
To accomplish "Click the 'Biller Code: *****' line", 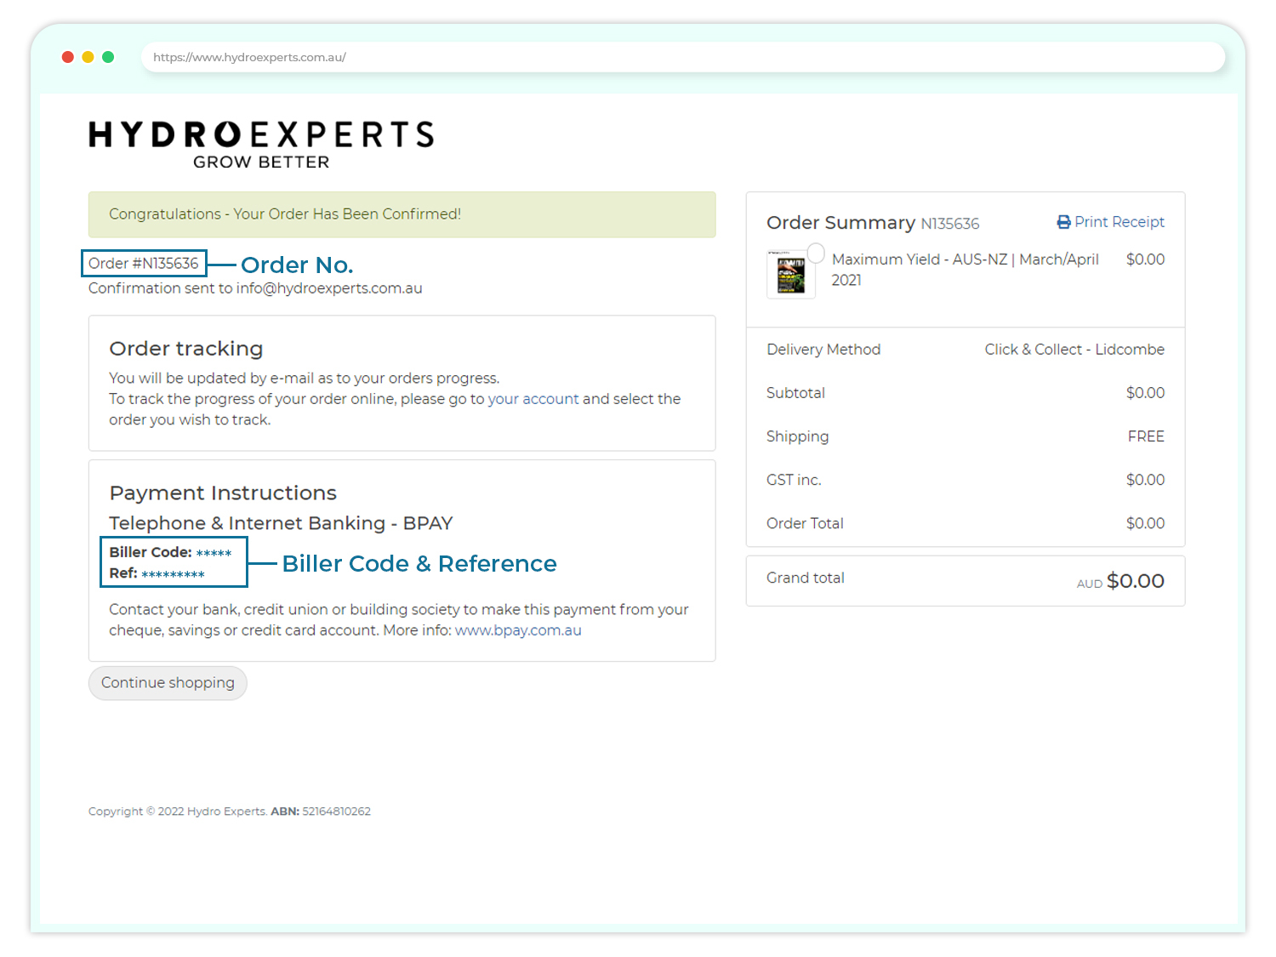I will tap(170, 553).
